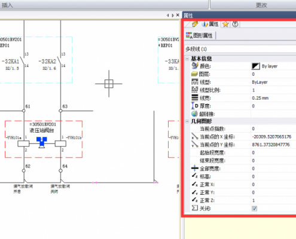The width and height of the screenshot is (296, 239).
Task: Click the 正常 X icon
Action: (195, 184)
